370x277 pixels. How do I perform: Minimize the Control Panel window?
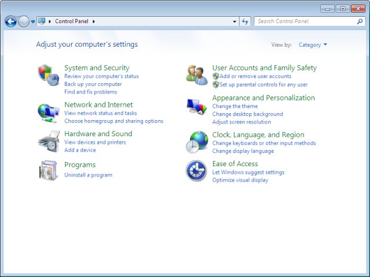(327, 9)
